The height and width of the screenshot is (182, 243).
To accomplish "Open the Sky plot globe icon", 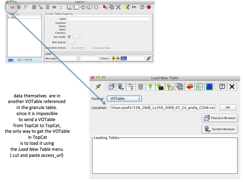I will pyautogui.click(x=83, y=7).
